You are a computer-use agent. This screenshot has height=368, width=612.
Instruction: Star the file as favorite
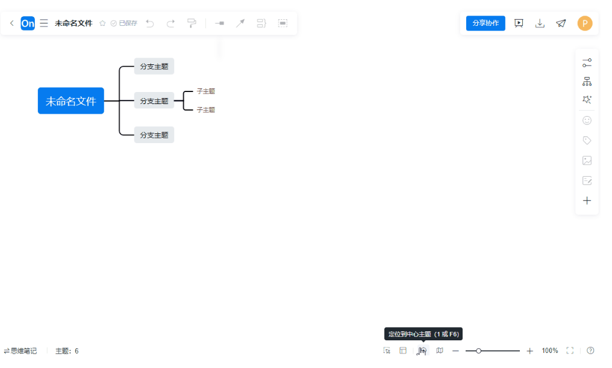click(102, 23)
